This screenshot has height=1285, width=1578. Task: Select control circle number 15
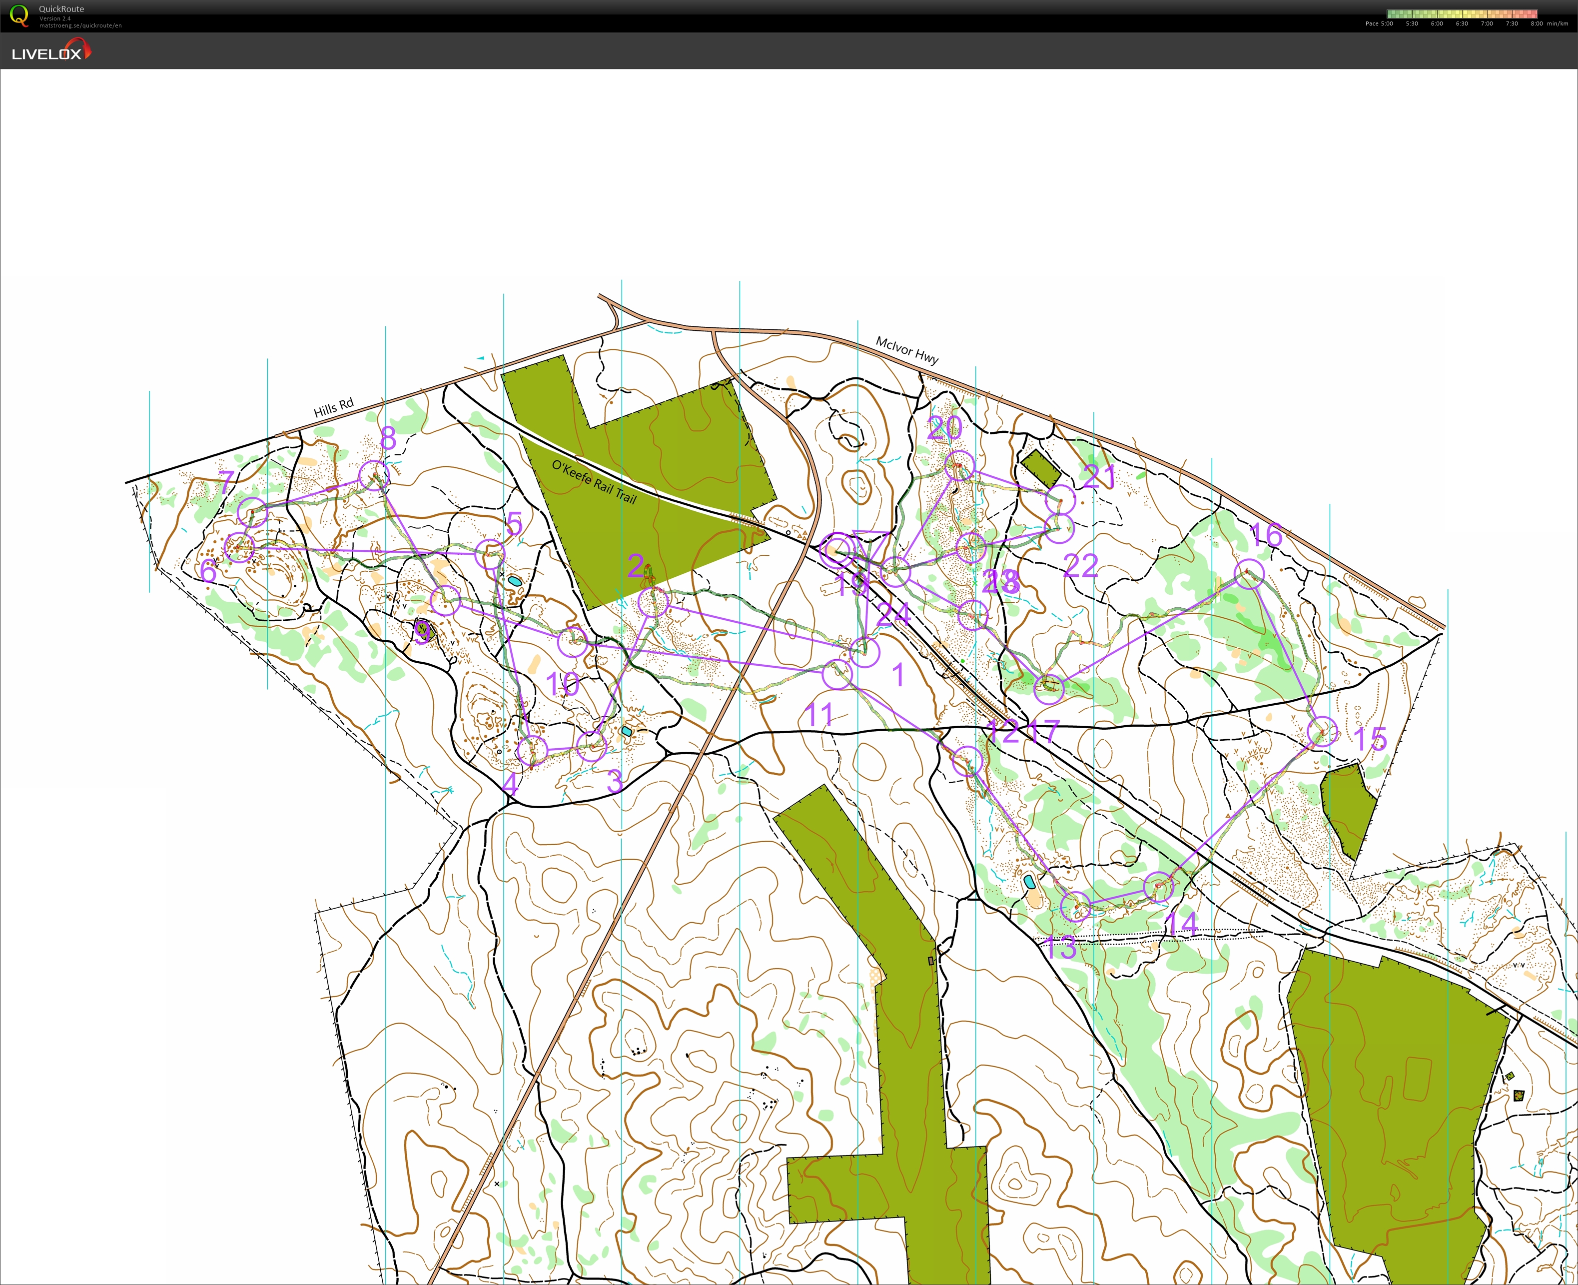point(1322,732)
